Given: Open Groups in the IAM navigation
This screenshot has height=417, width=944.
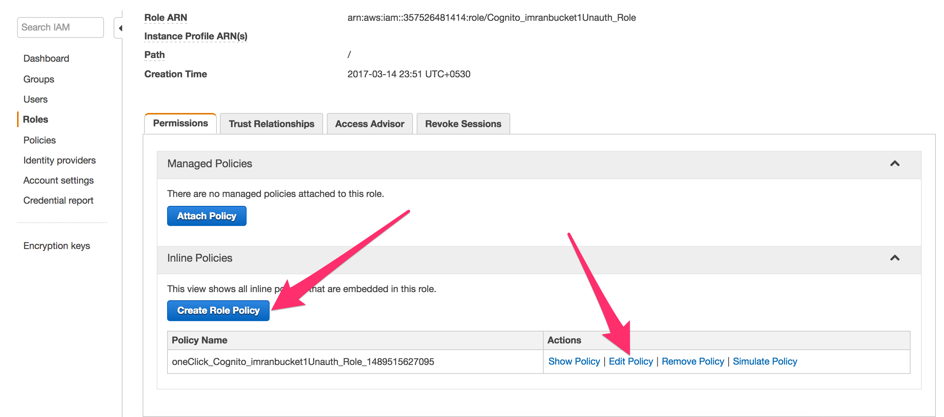Looking at the screenshot, I should pos(39,80).
